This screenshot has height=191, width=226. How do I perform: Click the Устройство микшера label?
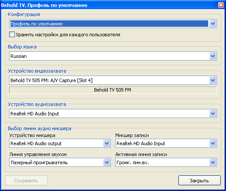[32, 135]
